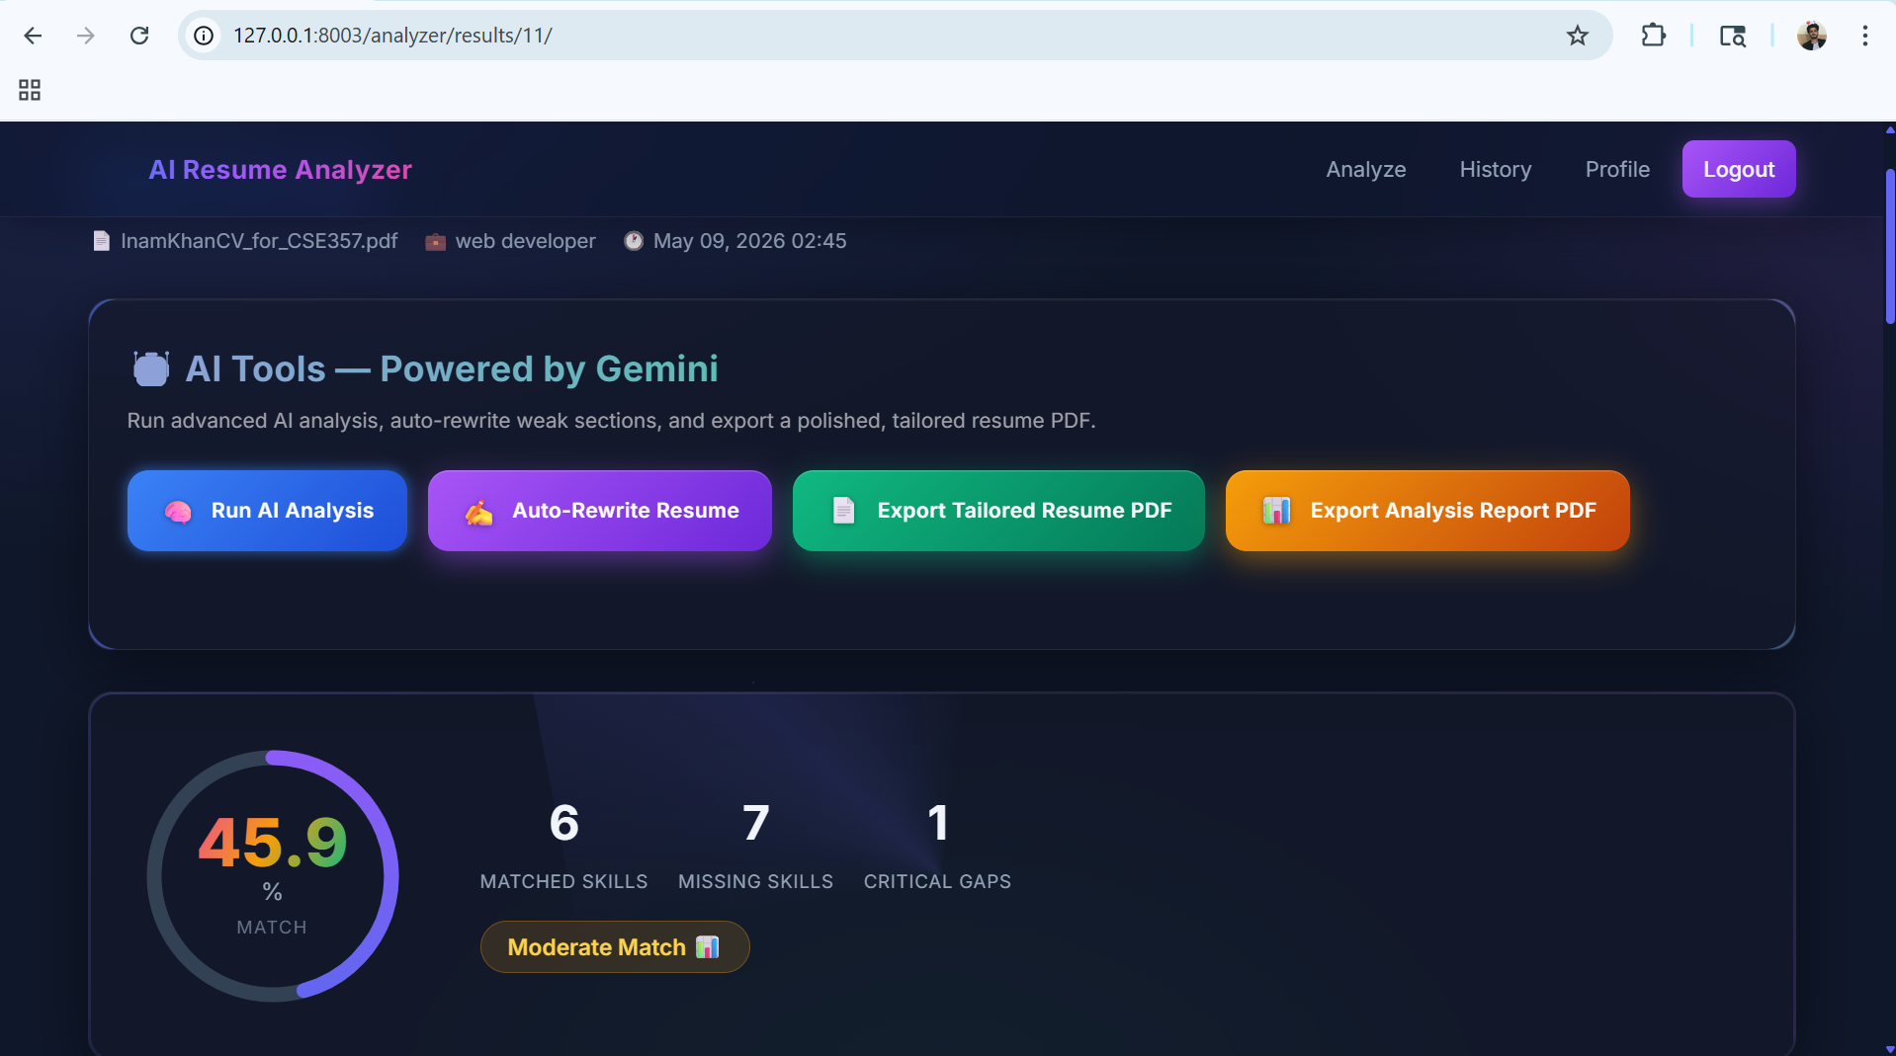Export Tailored Resume PDF
This screenshot has width=1896, height=1056.
point(998,511)
